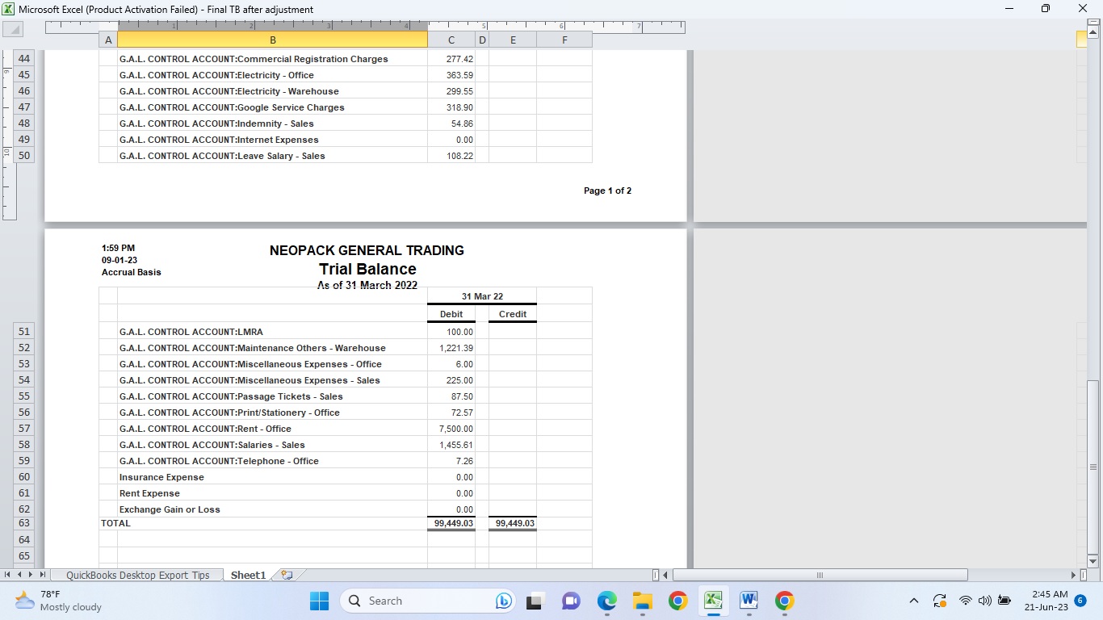
Task: Jump to the last sheet with the tab arrow
Action: click(42, 575)
